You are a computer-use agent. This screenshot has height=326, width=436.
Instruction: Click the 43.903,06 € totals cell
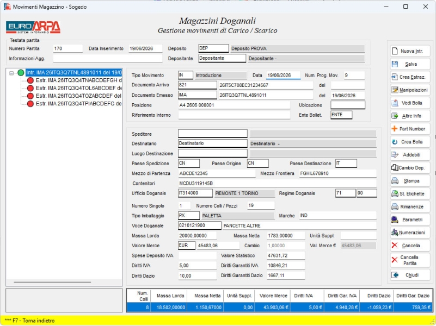click(272, 308)
